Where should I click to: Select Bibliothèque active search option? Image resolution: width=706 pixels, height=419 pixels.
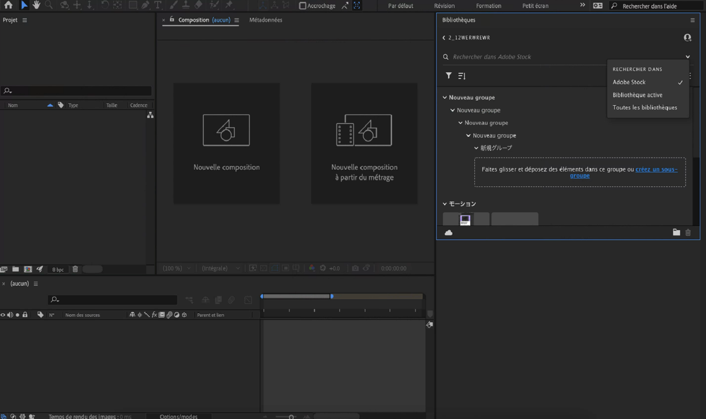[637, 95]
